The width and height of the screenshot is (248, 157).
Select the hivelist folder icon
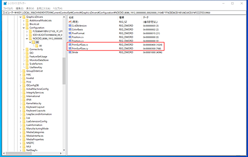point(24,78)
